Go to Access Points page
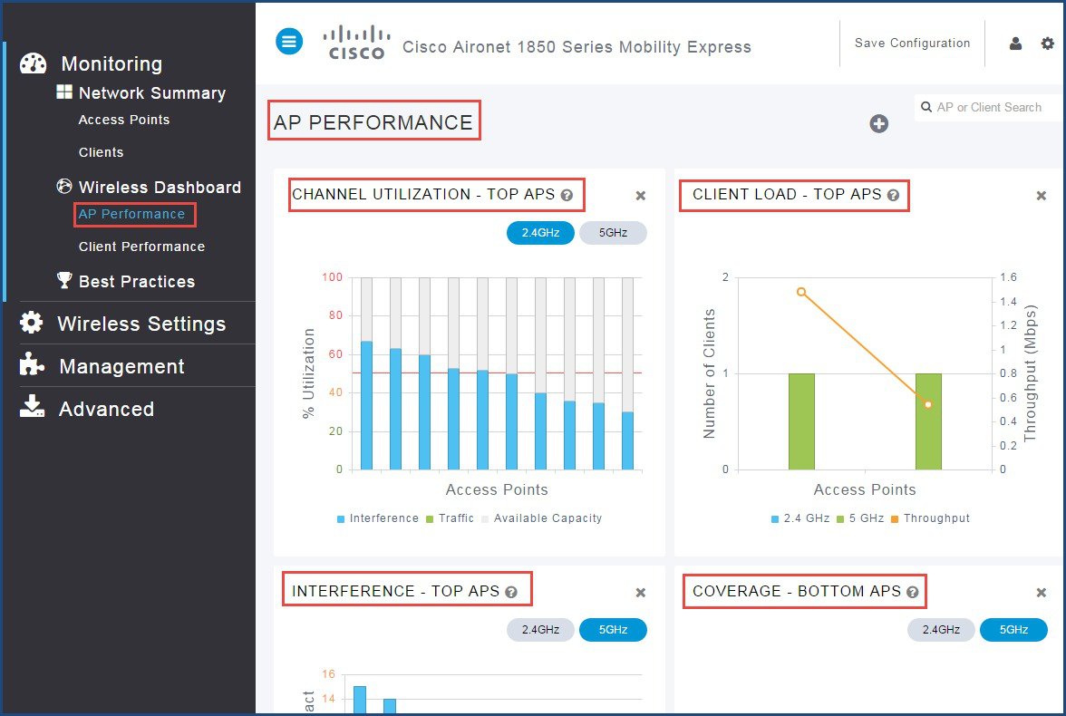 pyautogui.click(x=123, y=120)
